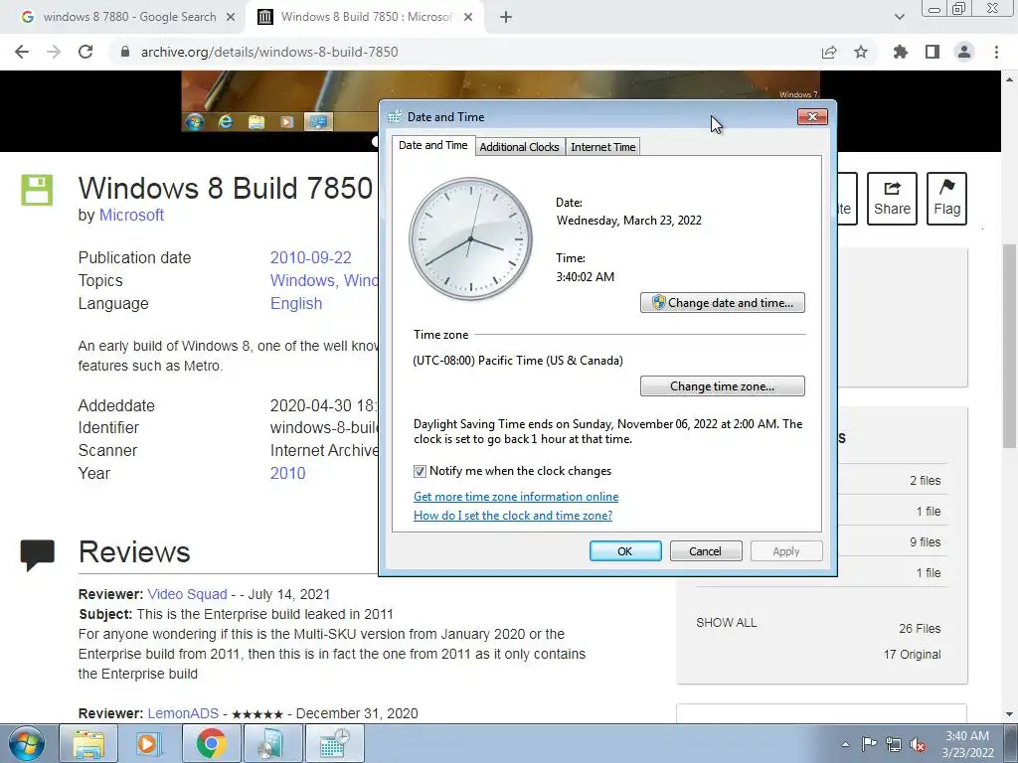
Task: Open a new tab with the plus button
Action: (x=506, y=17)
